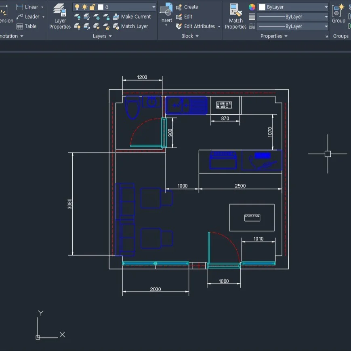Click the Linetype dashed-lines icon
Viewport: 351px width, 351px height.
point(252,26)
